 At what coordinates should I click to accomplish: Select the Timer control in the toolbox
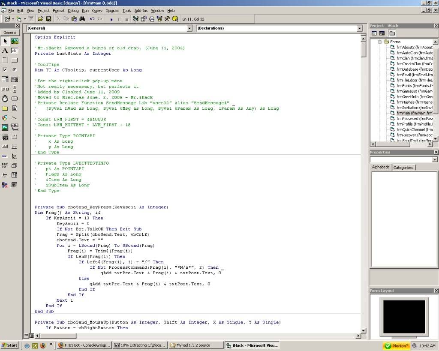(5, 99)
